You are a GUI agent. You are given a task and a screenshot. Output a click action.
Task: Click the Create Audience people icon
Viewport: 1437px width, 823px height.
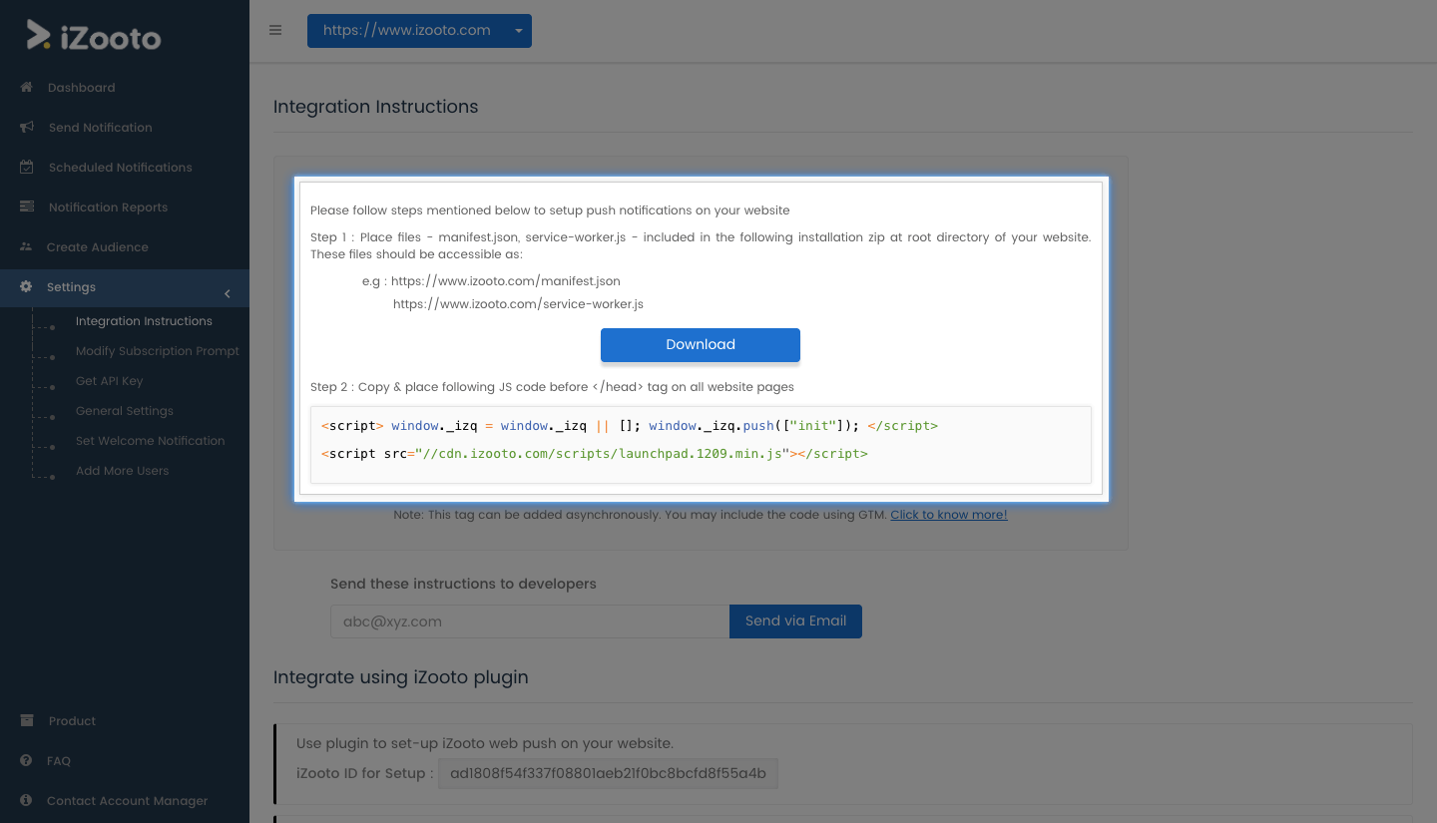[26, 246]
